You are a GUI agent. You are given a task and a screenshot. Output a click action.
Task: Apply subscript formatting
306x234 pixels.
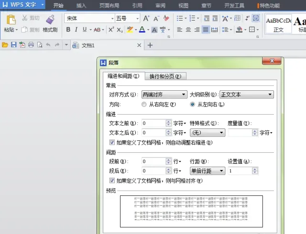click(120, 30)
